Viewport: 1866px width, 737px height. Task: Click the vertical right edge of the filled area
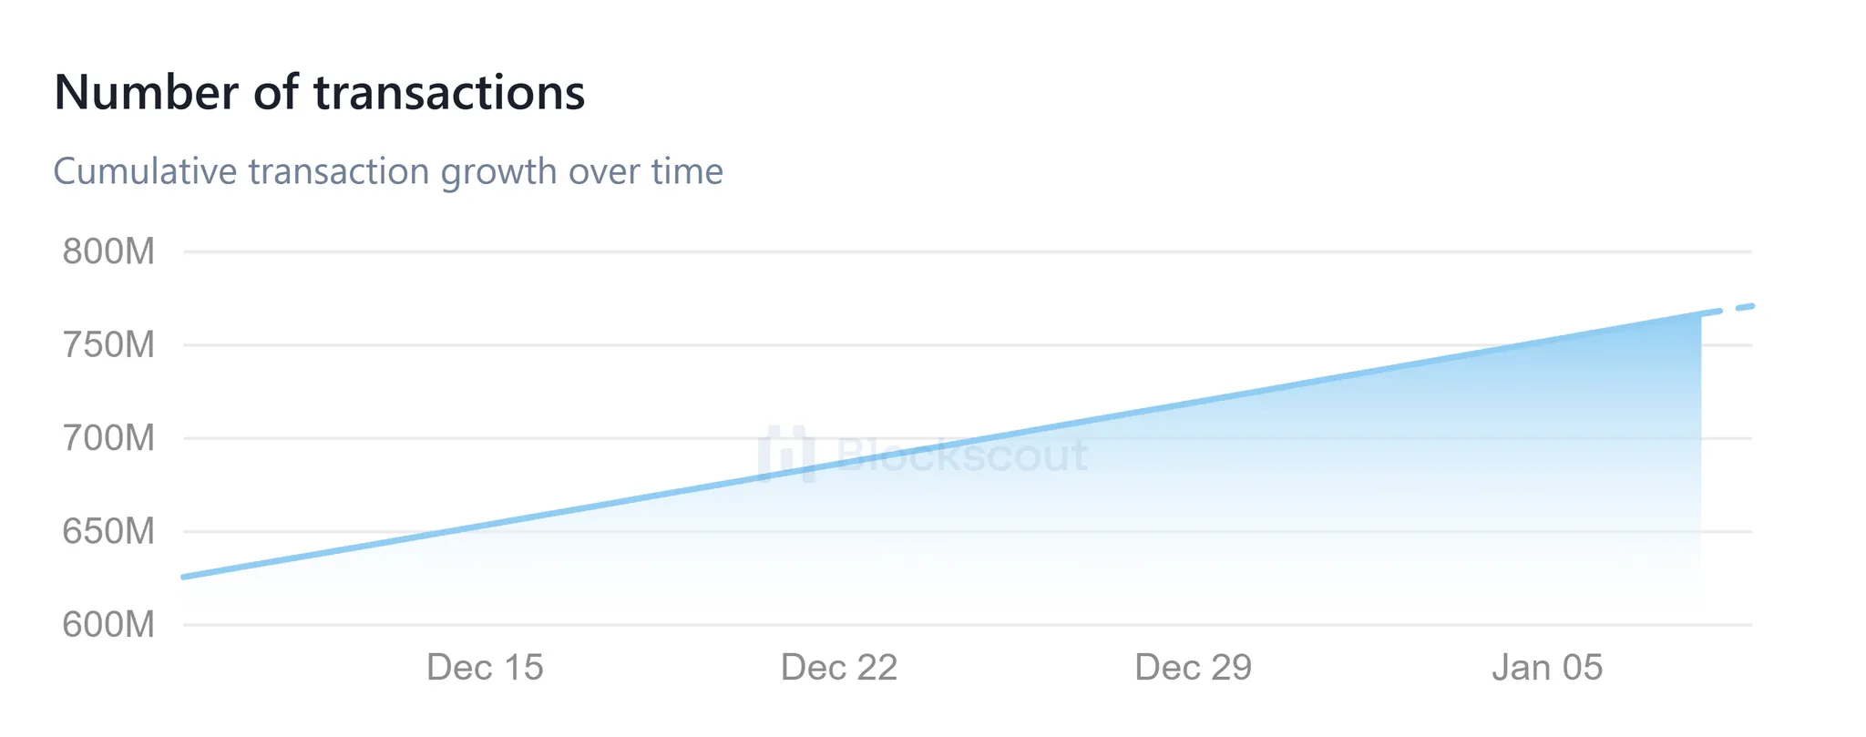pos(1701,456)
